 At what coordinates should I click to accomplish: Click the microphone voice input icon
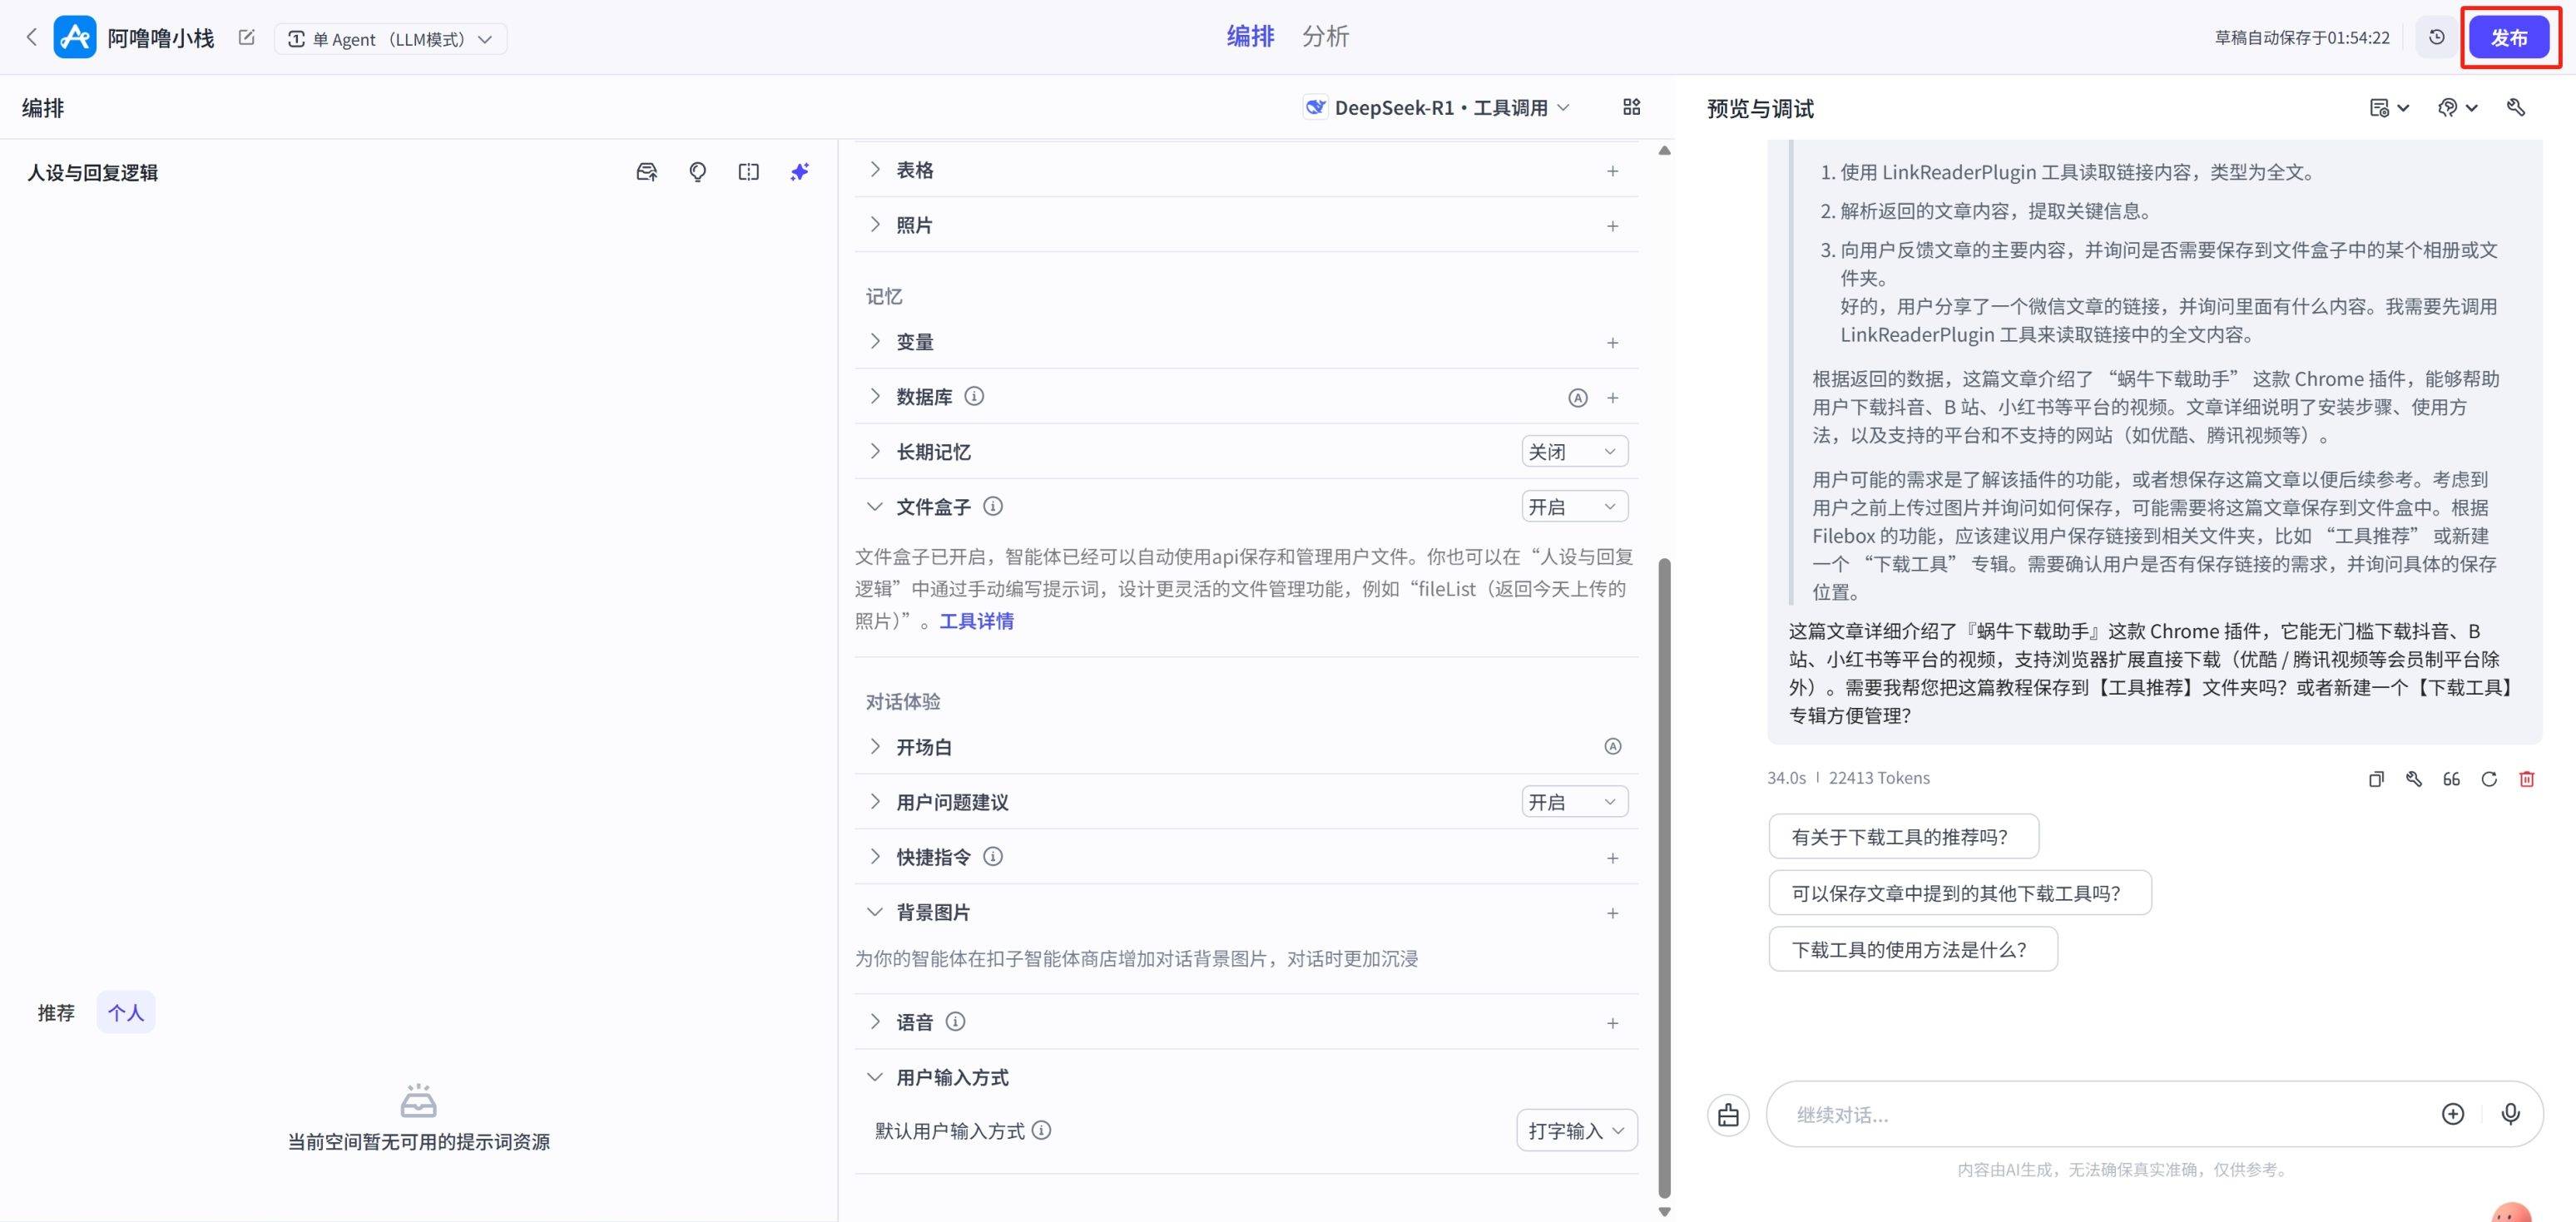(x=2510, y=1114)
